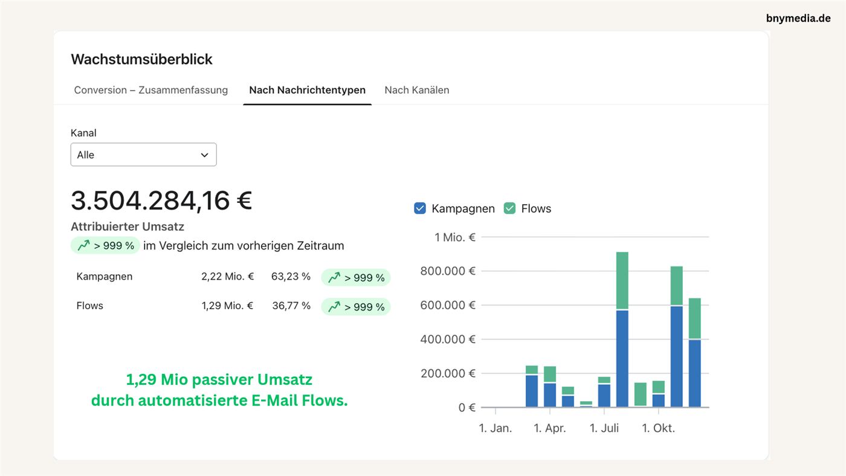The height and width of the screenshot is (476, 846).
Task: Click the Flows row label in table
Action: (90, 306)
